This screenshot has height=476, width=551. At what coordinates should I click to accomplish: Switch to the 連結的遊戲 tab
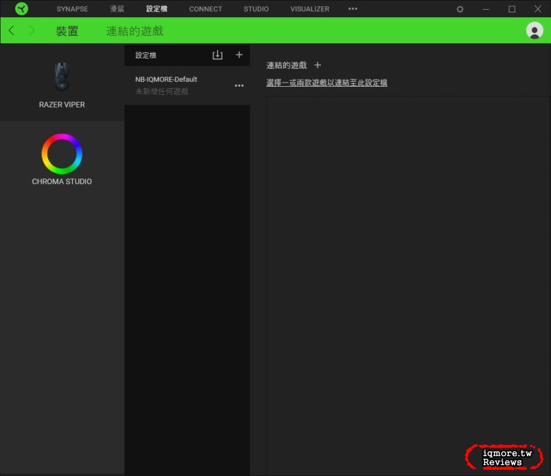click(x=134, y=31)
